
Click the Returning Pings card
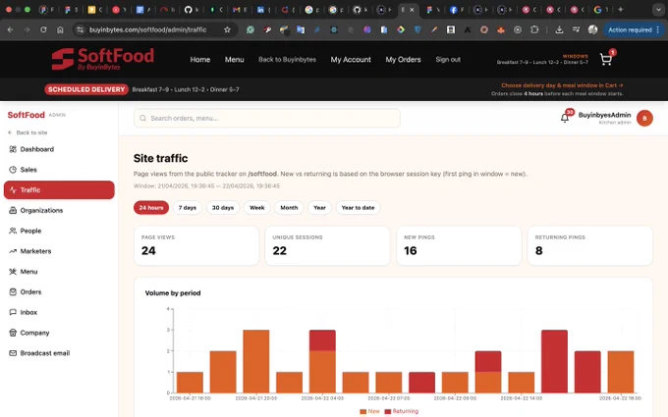point(590,246)
